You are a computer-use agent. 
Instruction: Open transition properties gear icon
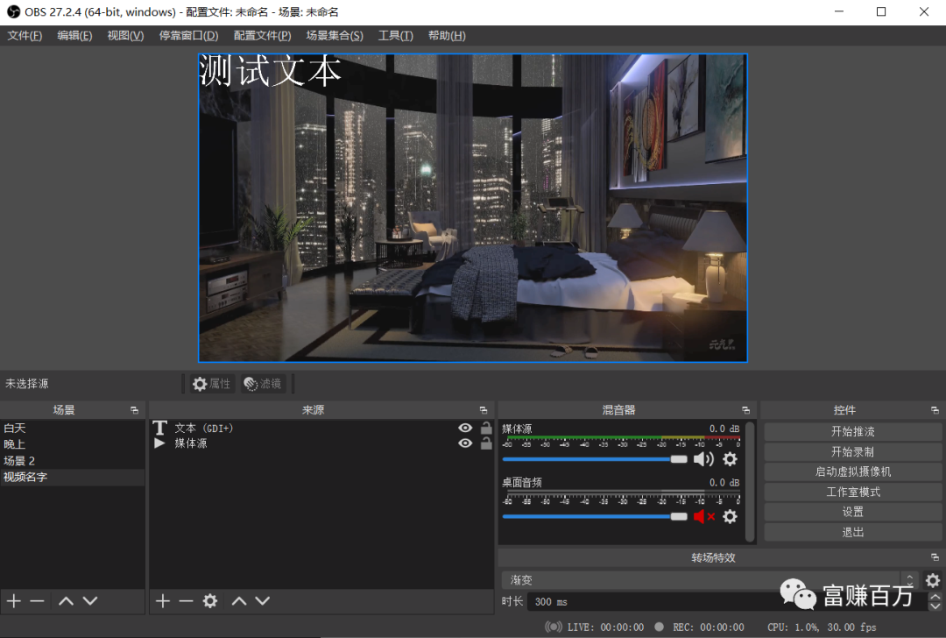click(933, 580)
